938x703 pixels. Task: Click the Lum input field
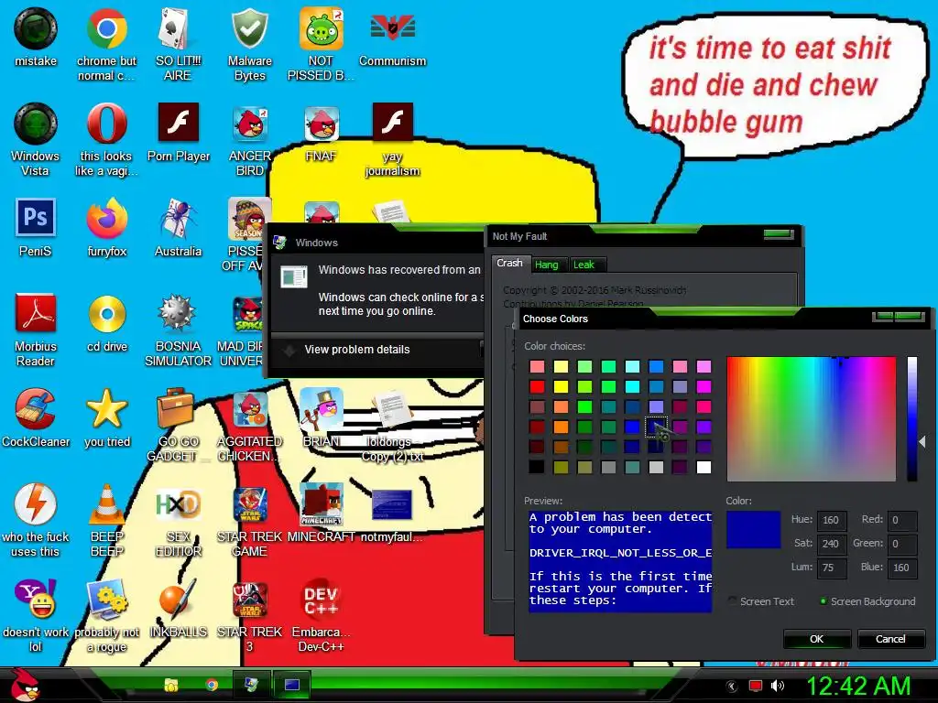tap(831, 568)
